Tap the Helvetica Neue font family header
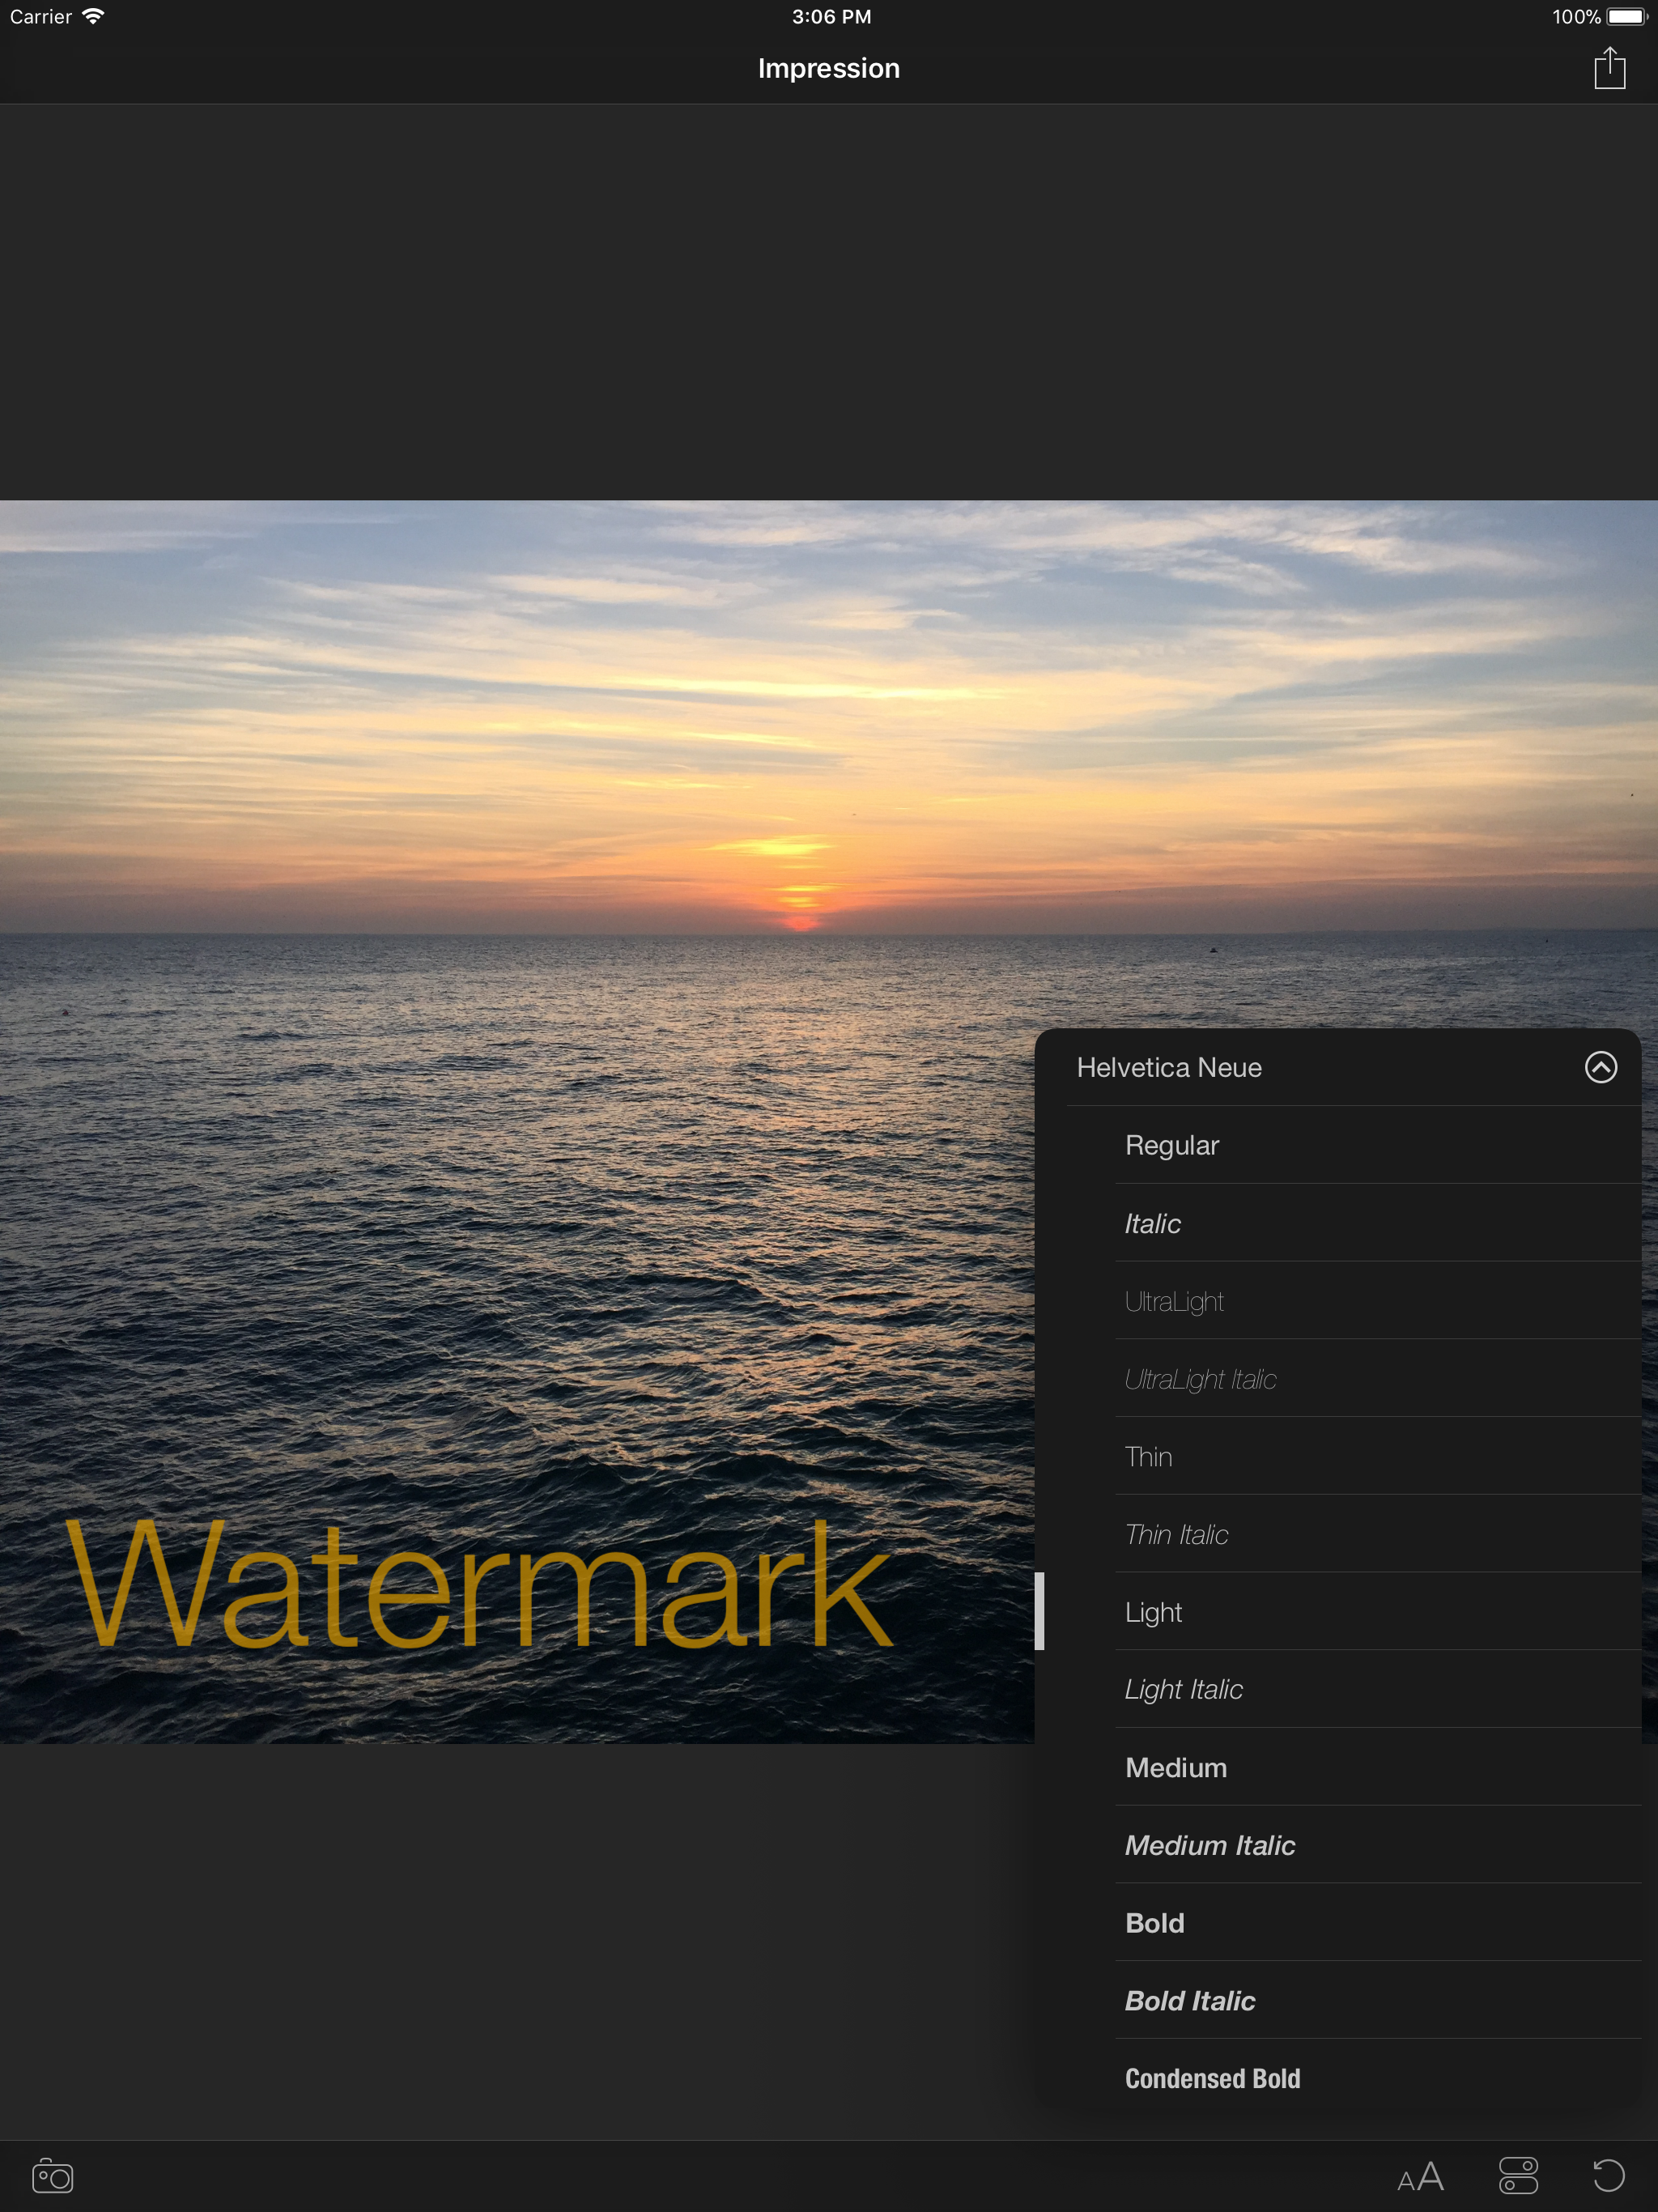 pyautogui.click(x=1168, y=1068)
